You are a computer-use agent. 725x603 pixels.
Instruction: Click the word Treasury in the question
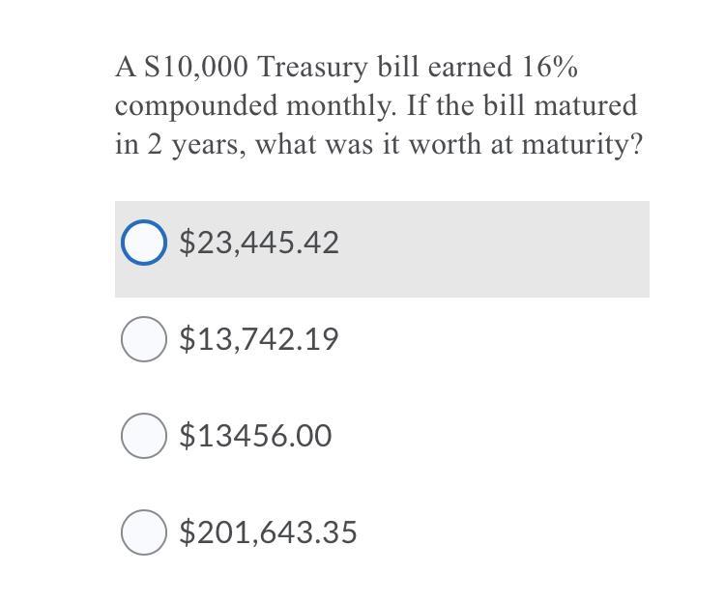click(x=311, y=68)
